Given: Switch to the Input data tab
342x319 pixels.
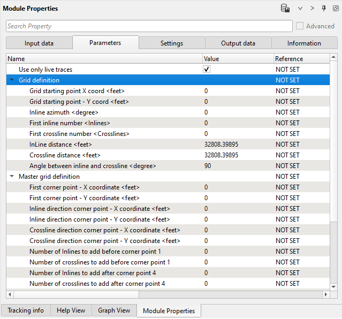Looking at the screenshot, I should (x=39, y=43).
